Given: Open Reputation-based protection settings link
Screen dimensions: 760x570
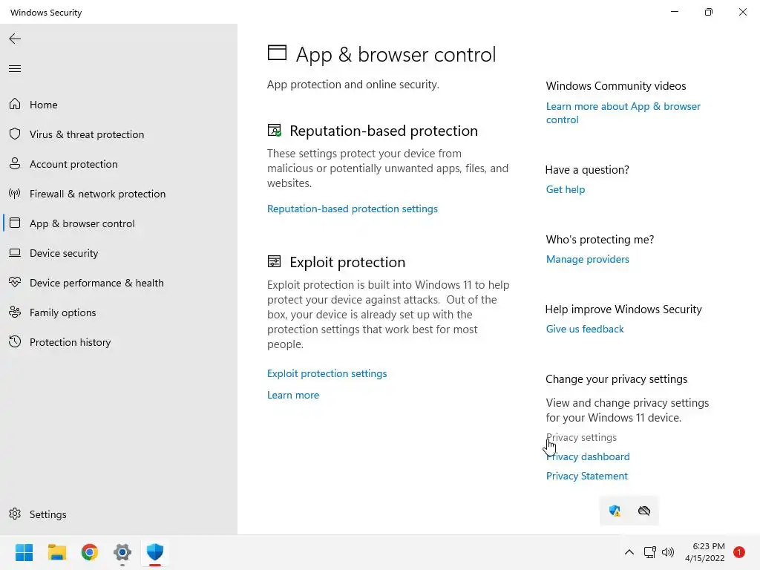Looking at the screenshot, I should pos(353,209).
